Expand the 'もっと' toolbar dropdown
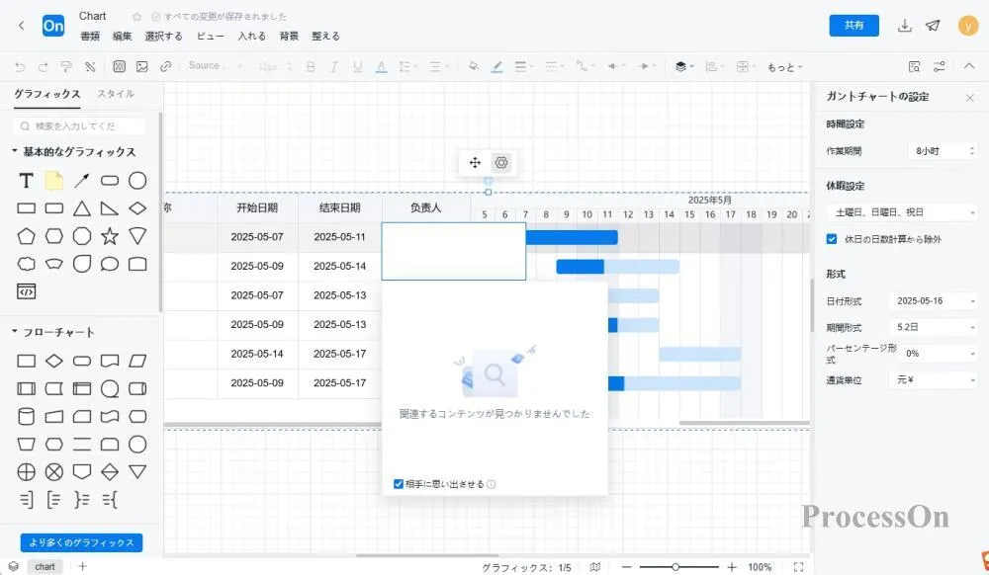The width and height of the screenshot is (989, 575). tap(784, 67)
